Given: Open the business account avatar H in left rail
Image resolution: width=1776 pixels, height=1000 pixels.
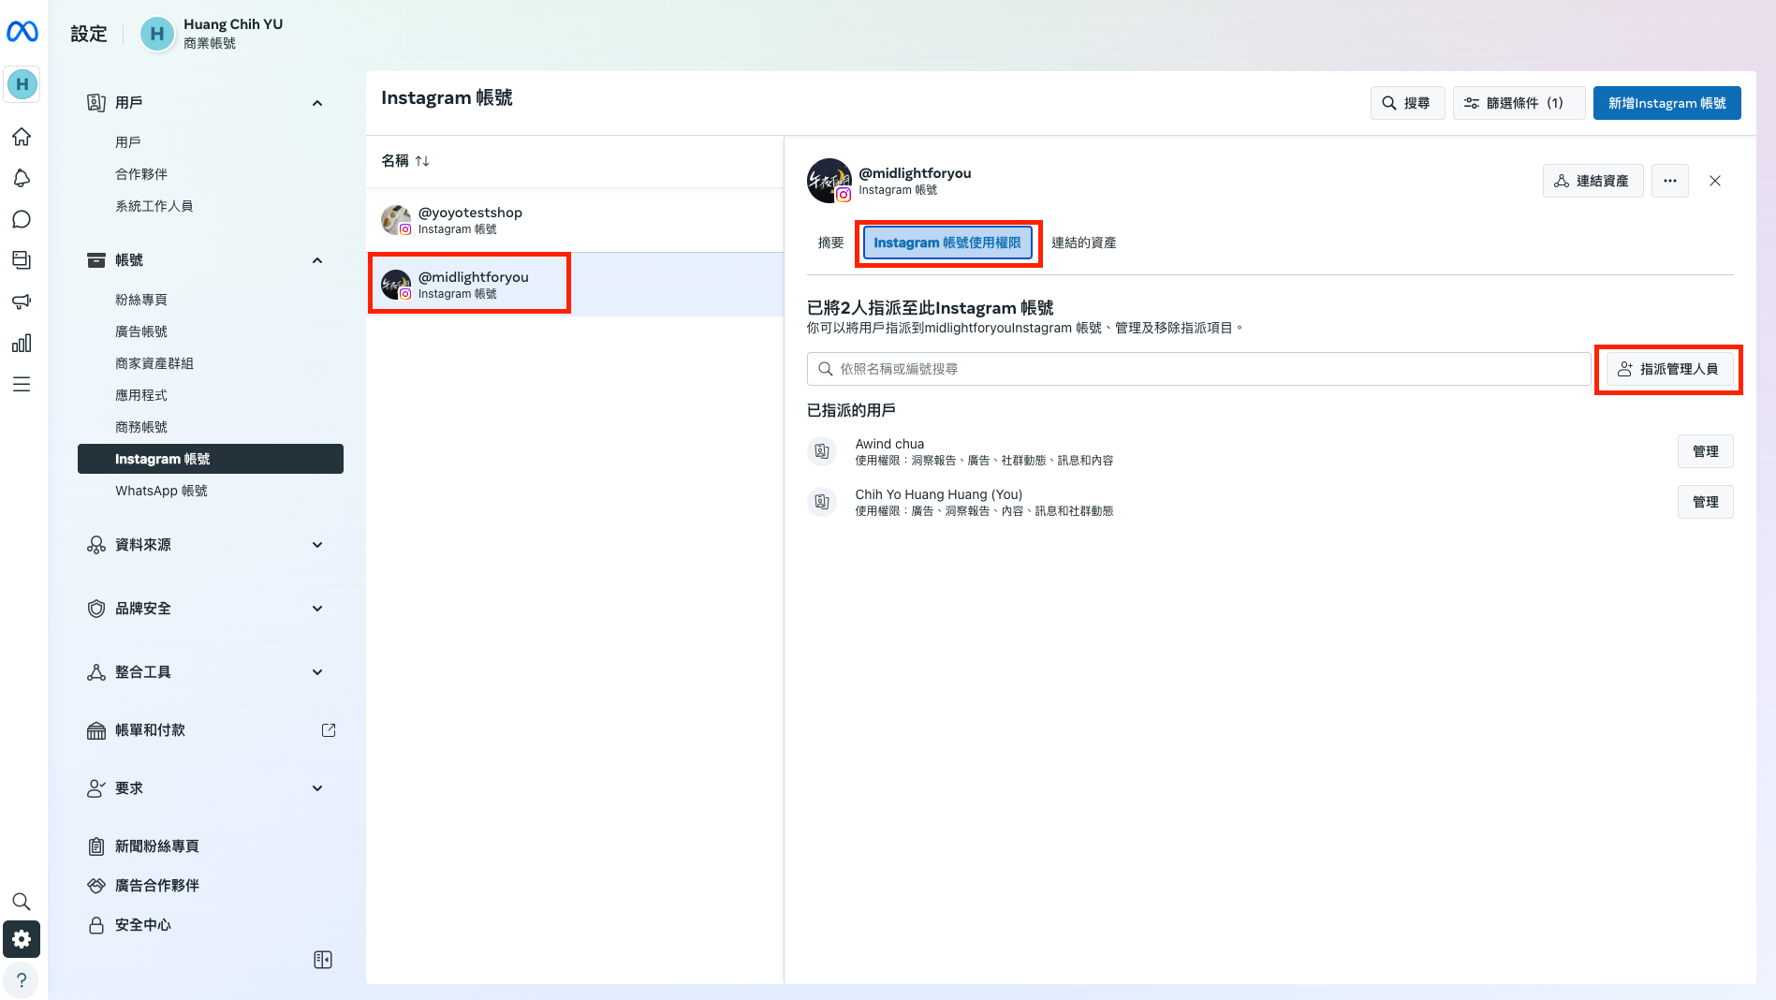Looking at the screenshot, I should point(22,84).
